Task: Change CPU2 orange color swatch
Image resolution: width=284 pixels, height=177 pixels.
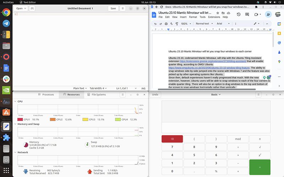Action: click(x=53, y=119)
